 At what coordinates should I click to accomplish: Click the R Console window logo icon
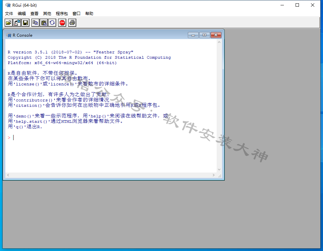click(9, 35)
